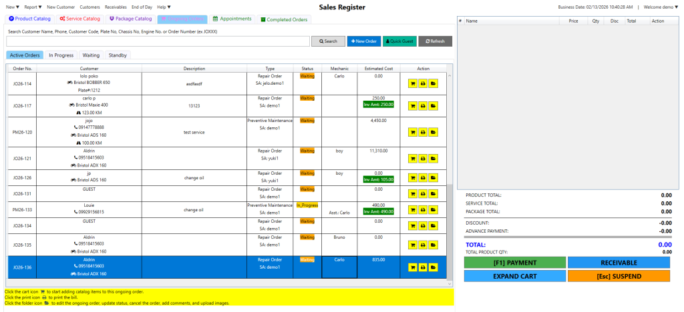Print the bill for order JO26-126
Screen dimensions: 684x312
coord(423,178)
